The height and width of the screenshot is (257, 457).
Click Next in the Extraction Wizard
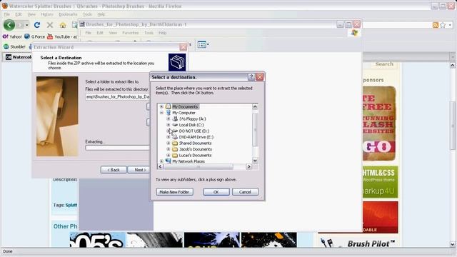tap(139, 170)
